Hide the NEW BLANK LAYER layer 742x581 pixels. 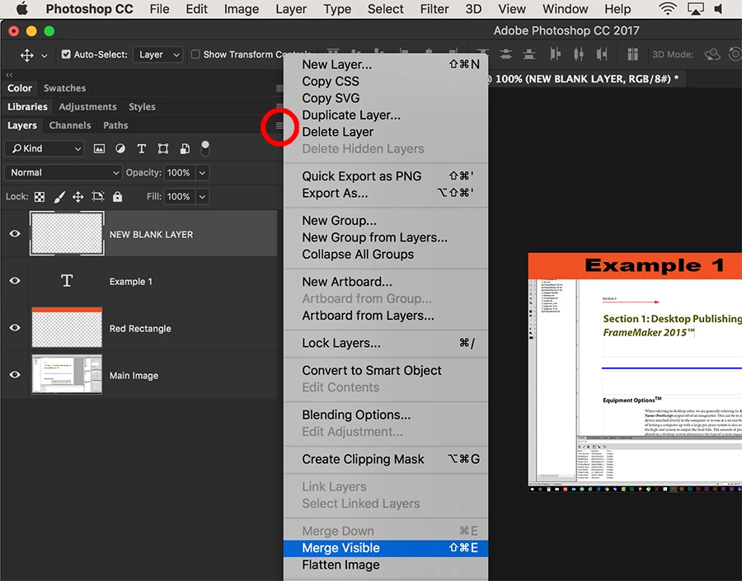pos(15,234)
